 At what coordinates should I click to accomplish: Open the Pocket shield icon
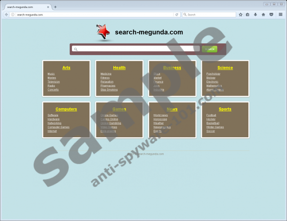[271, 15]
